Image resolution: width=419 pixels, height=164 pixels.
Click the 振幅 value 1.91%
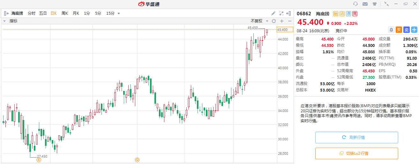(x=328, y=52)
